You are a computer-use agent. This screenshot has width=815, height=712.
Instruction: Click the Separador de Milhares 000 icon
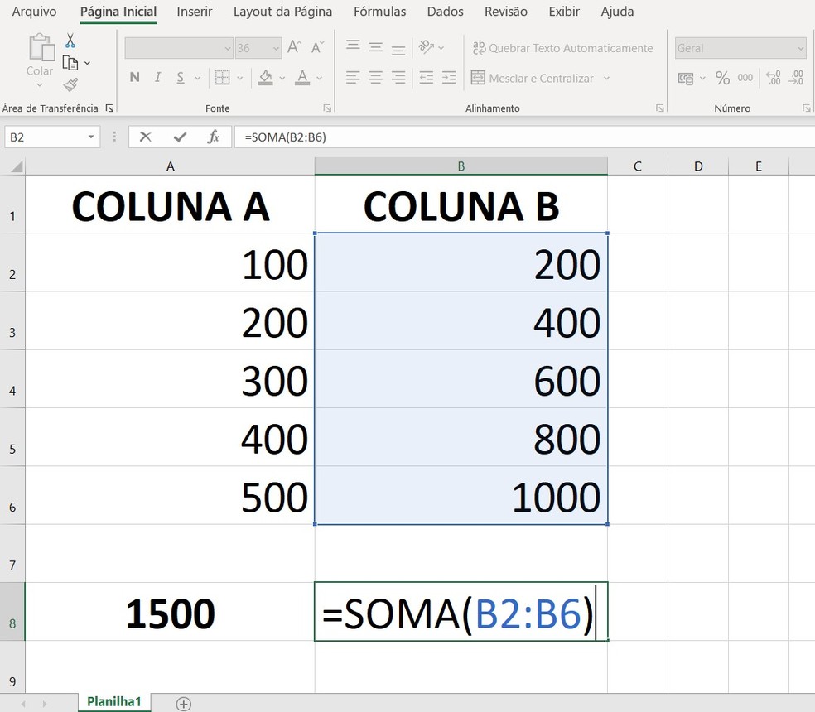click(x=745, y=78)
